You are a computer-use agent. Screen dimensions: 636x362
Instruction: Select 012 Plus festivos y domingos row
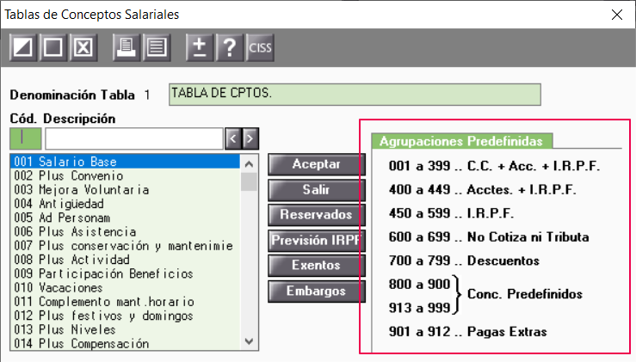pyautogui.click(x=126, y=316)
